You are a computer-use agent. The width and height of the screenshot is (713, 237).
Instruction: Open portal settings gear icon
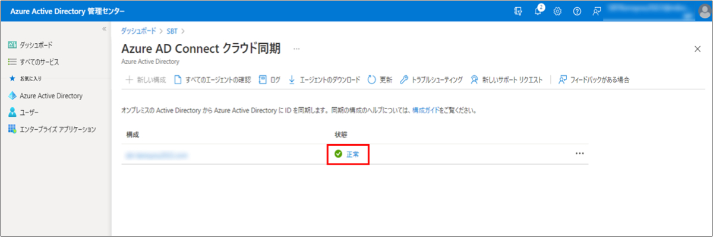pos(557,12)
